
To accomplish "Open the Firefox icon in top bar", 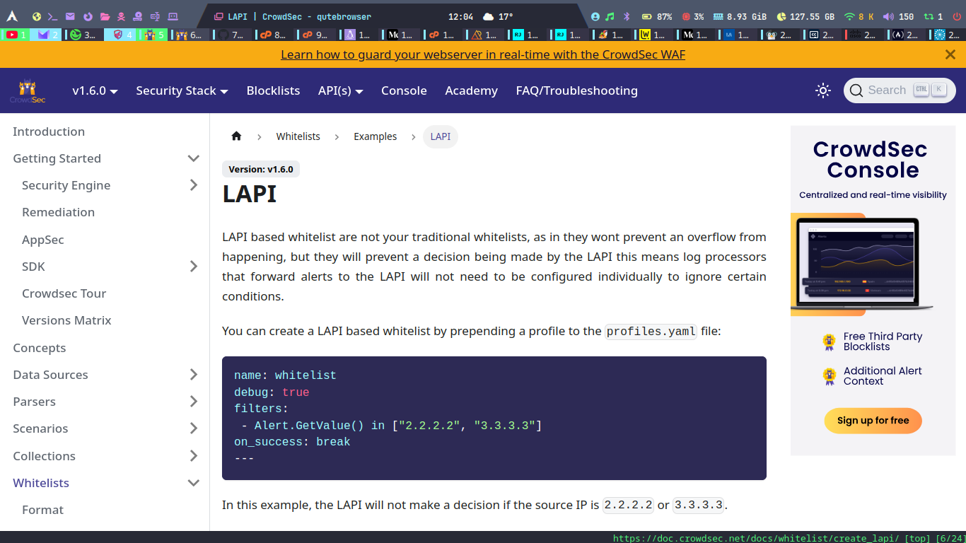I will click(x=88, y=16).
